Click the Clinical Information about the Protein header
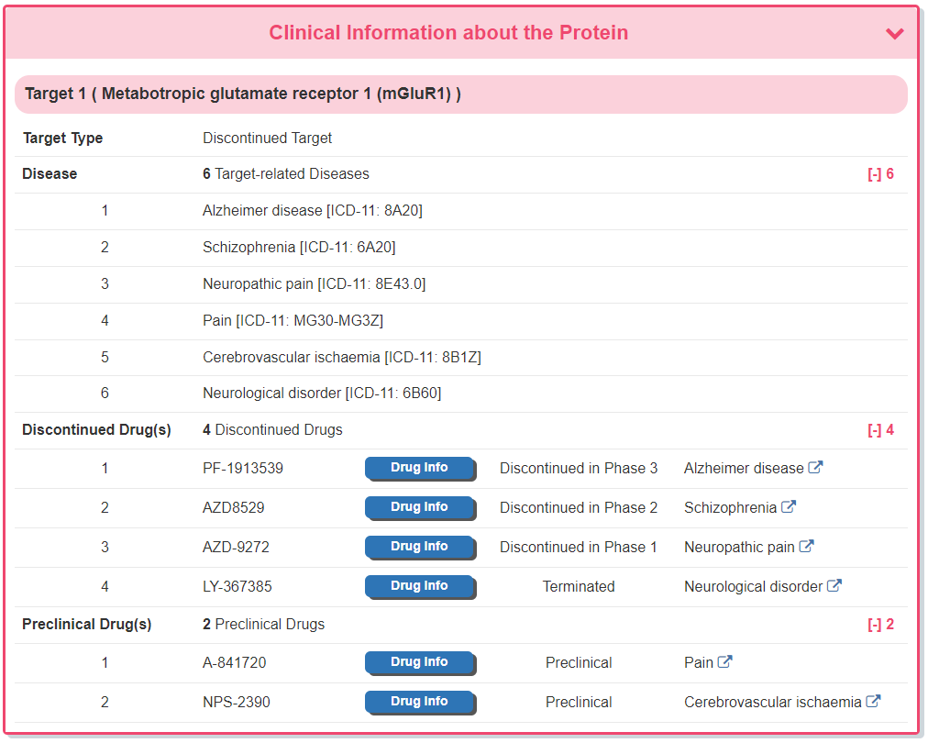Viewport: 928px width, 743px height. tap(448, 33)
